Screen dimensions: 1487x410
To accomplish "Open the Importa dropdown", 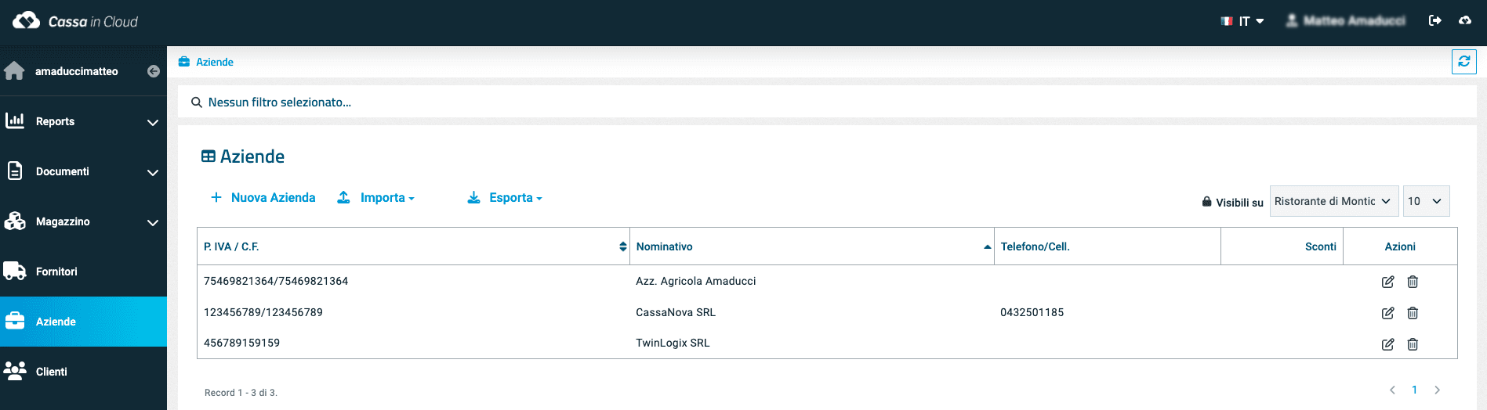I will point(375,197).
